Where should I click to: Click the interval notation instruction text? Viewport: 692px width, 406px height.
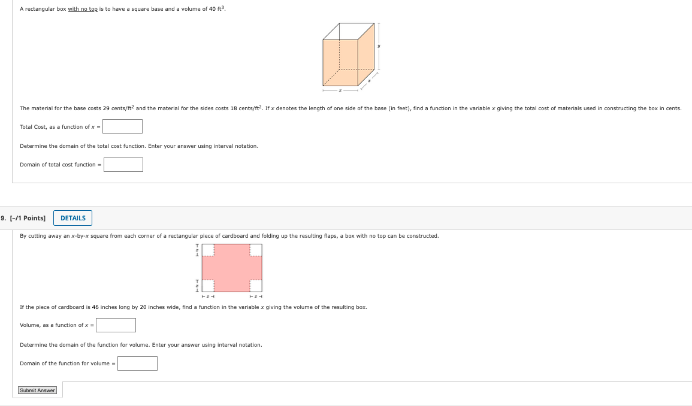(x=139, y=146)
